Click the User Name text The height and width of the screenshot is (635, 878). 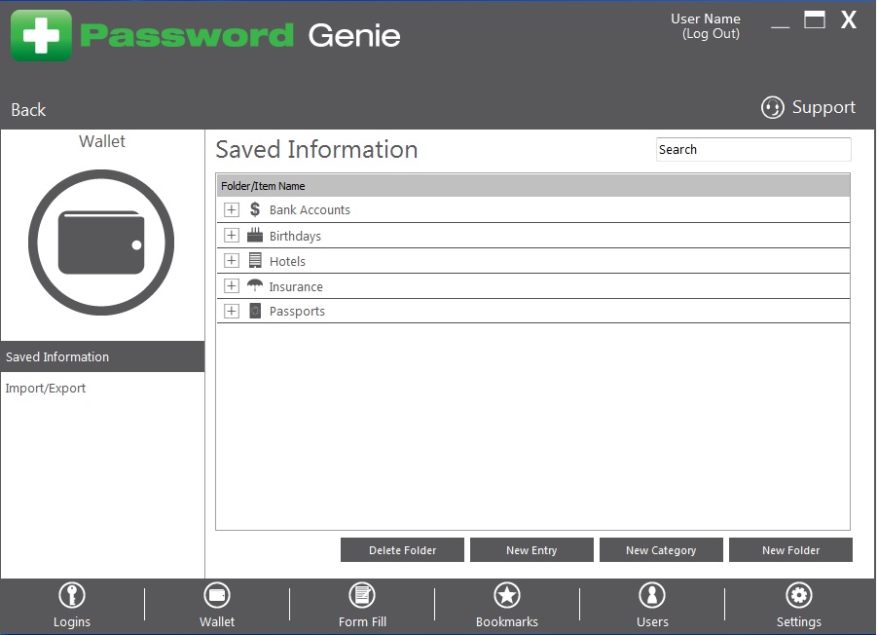706,19
